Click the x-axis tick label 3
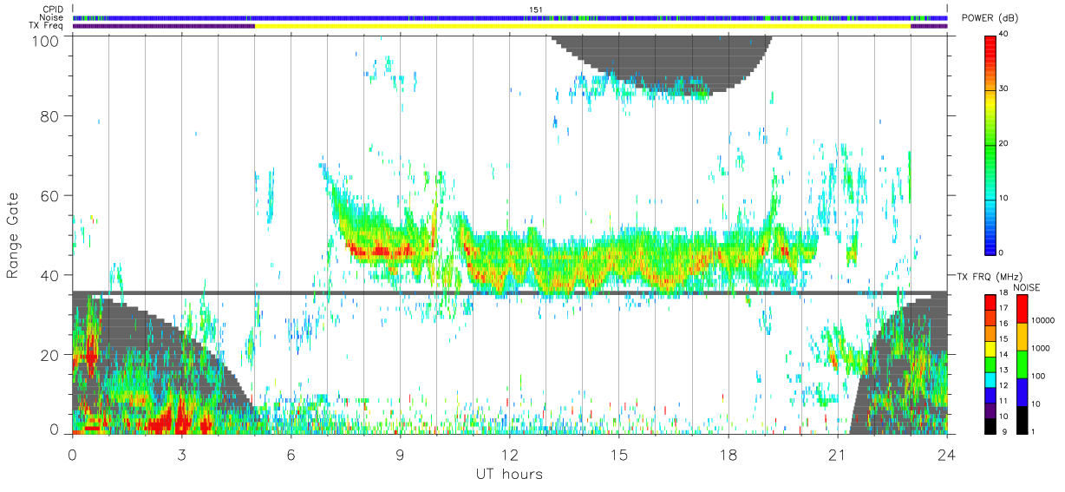Image resolution: width=1065 pixels, height=492 pixels. 181,454
